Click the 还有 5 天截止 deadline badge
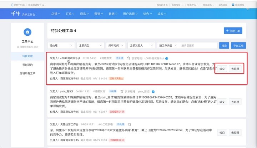This screenshot has width=257, height=148. point(116,78)
